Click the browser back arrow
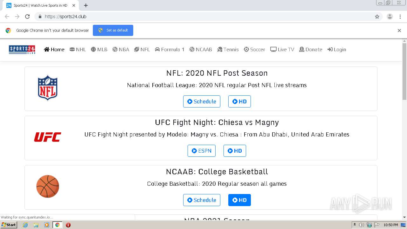Screen dimensions: 407x229 [x=7, y=17]
